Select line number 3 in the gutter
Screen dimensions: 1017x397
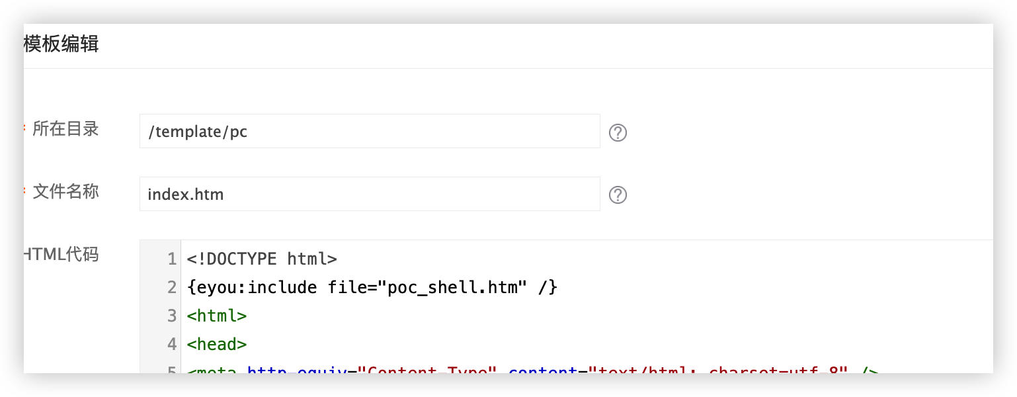[x=171, y=316]
